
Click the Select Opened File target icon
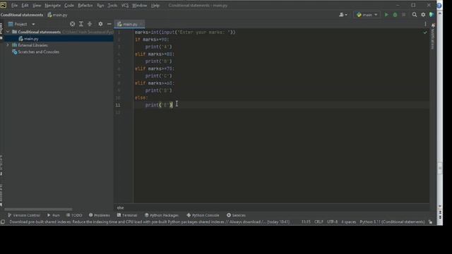72,24
